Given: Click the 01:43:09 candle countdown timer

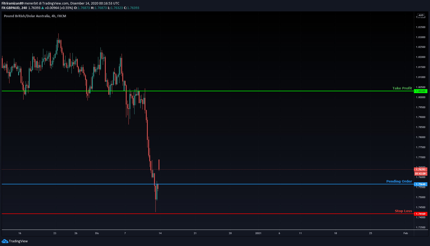Looking at the screenshot, I should coord(420,174).
